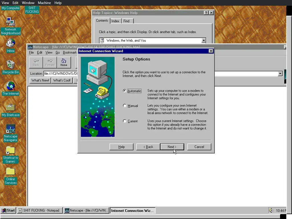Image resolution: width=292 pixels, height=219 pixels.
Task: Switch to Netscape taskbar button
Action: 86,210
